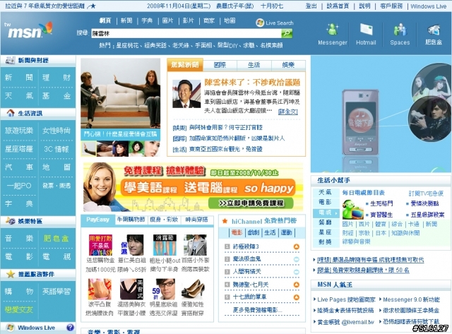Open the 登出 sign-out link
Screen dimensions: 452x334
pyautogui.click(x=311, y=6)
